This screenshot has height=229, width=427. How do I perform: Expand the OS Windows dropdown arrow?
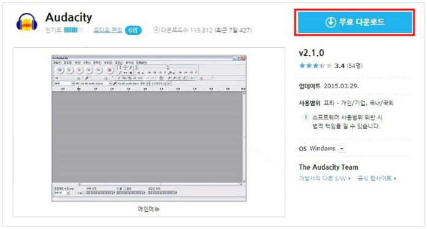pos(342,149)
